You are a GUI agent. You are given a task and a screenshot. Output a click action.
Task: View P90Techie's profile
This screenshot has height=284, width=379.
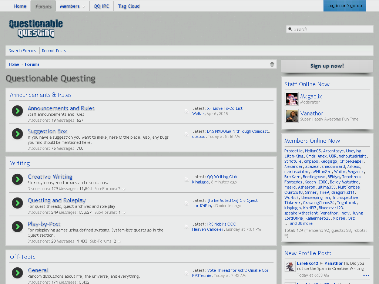(202, 275)
